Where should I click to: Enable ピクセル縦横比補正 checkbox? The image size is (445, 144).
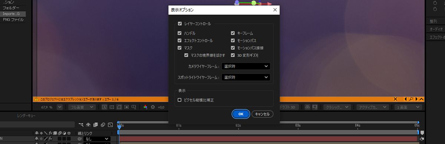180,100
